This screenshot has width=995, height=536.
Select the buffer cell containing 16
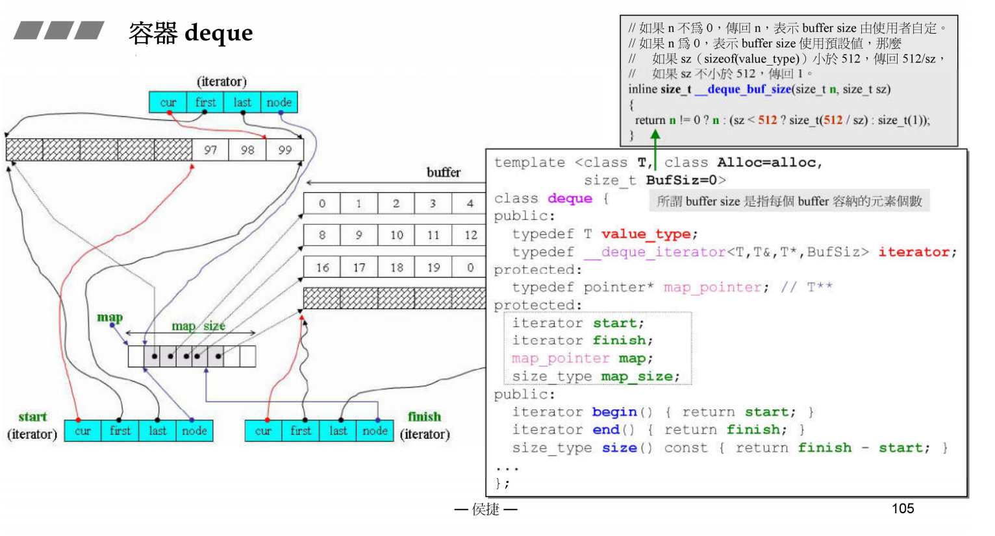pyautogui.click(x=322, y=267)
